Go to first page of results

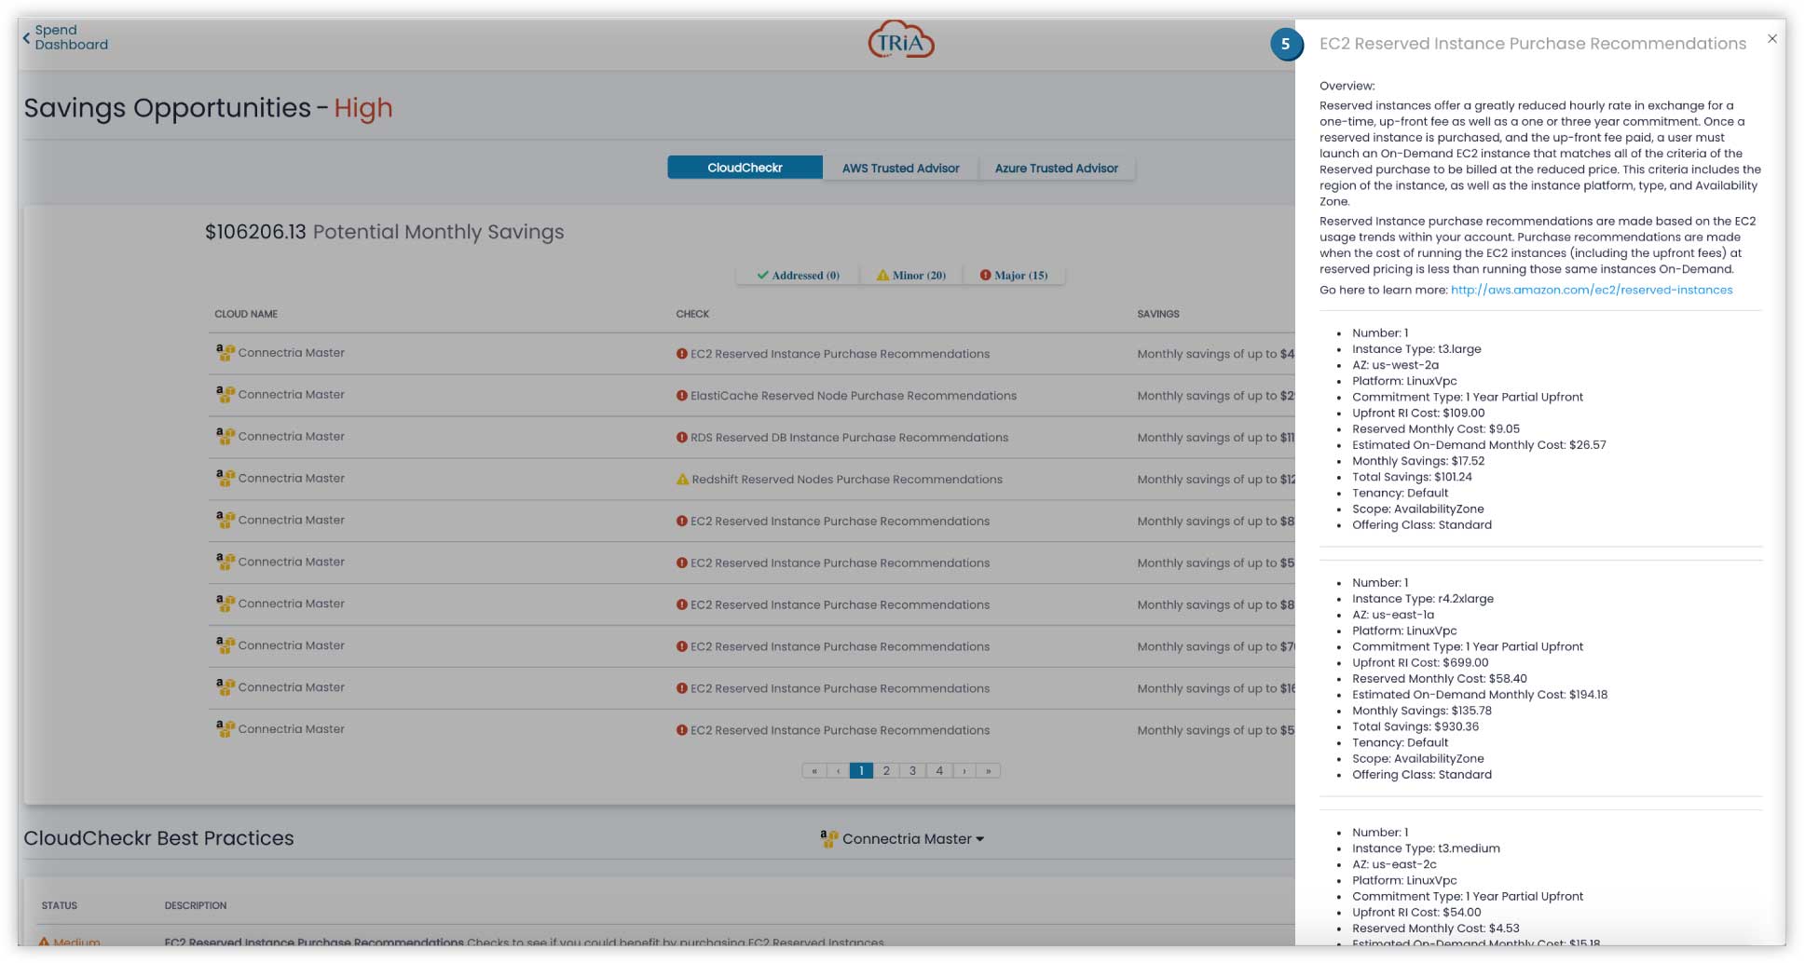point(814,771)
